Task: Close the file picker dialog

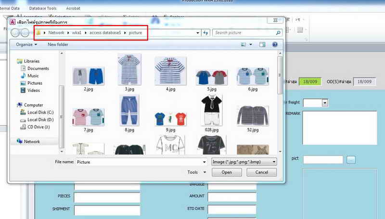Action: (x=275, y=20)
